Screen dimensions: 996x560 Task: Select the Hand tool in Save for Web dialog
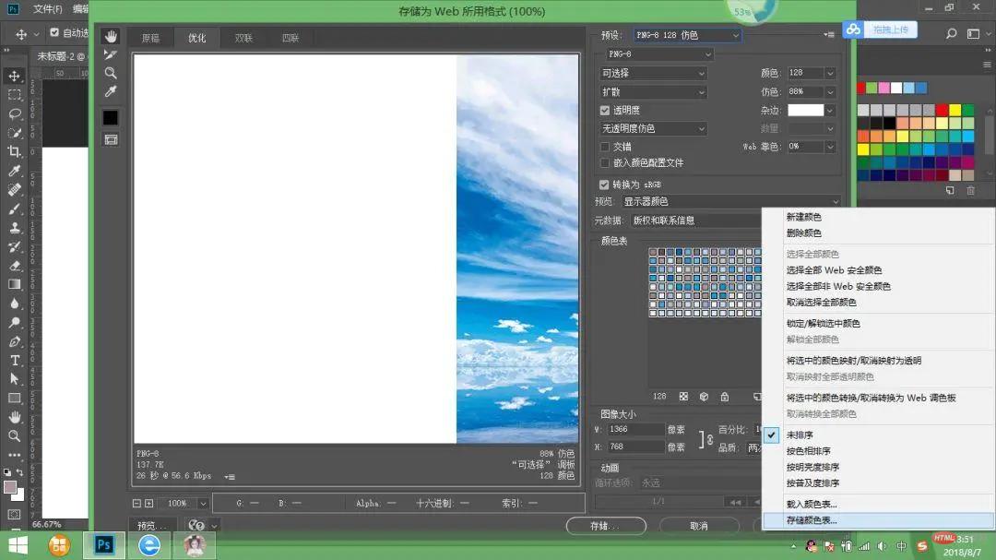click(x=111, y=36)
